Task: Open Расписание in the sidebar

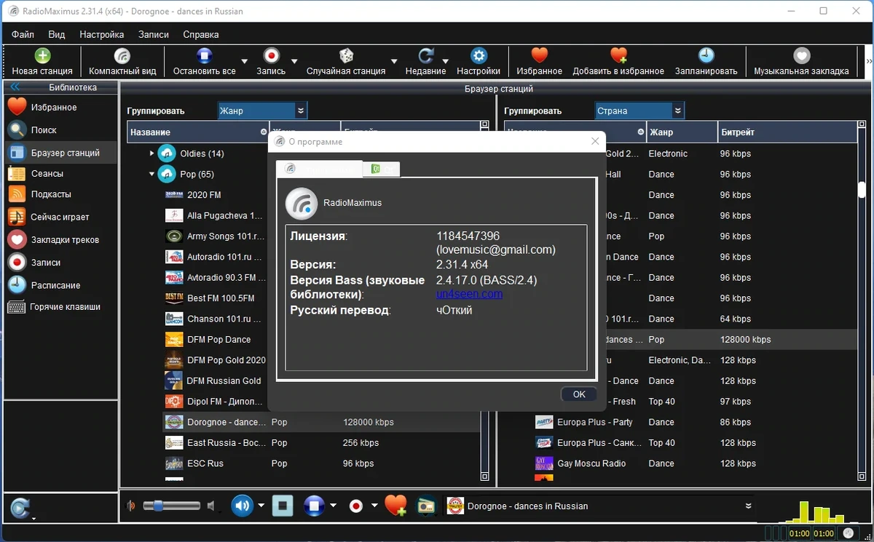Action: (x=60, y=285)
